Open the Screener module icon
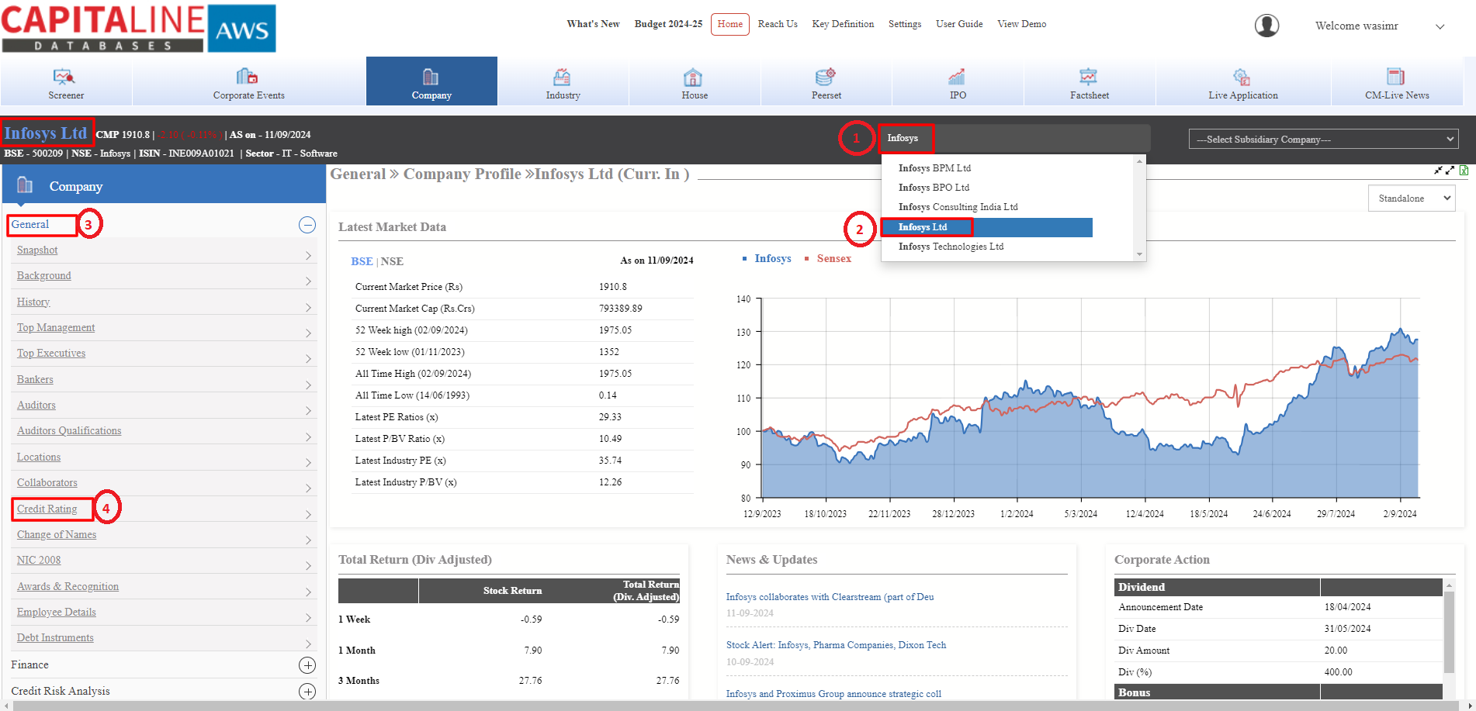 pyautogui.click(x=64, y=77)
